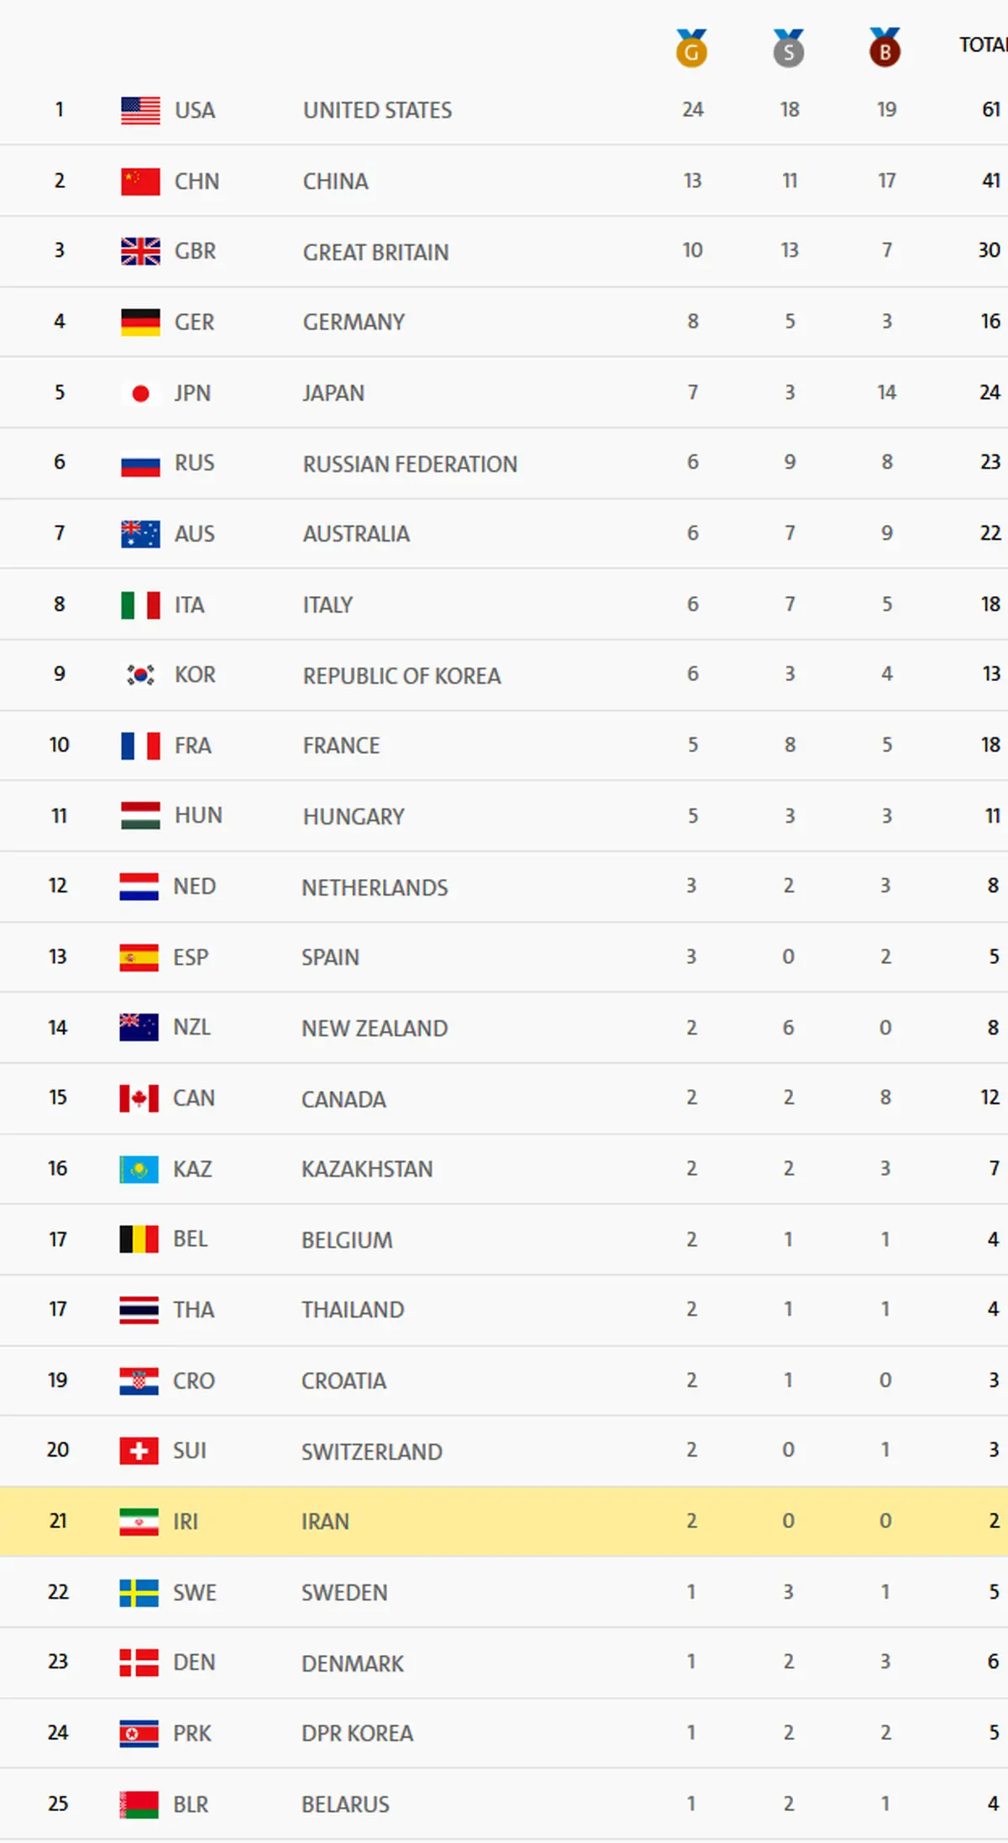Image resolution: width=1008 pixels, height=1843 pixels.
Task: Click the Canada flag icon
Action: coord(139,1098)
